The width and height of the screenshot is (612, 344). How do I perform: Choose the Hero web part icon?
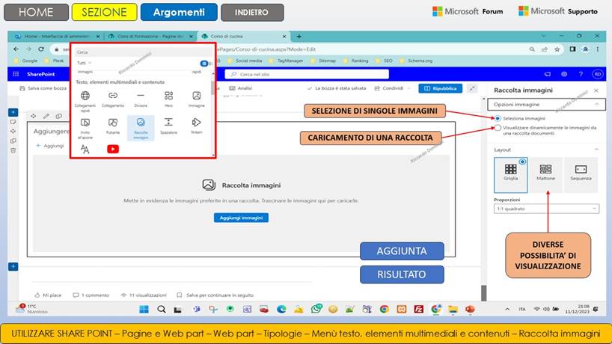tap(168, 95)
